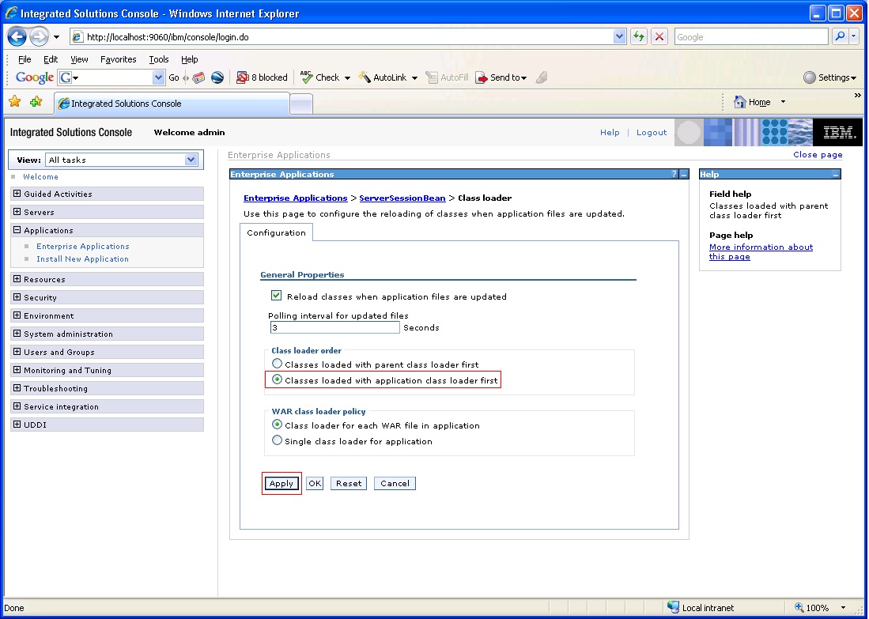The image size is (869, 619).
Task: Click the spelling Check toolbar icon
Action: pyautogui.click(x=307, y=77)
